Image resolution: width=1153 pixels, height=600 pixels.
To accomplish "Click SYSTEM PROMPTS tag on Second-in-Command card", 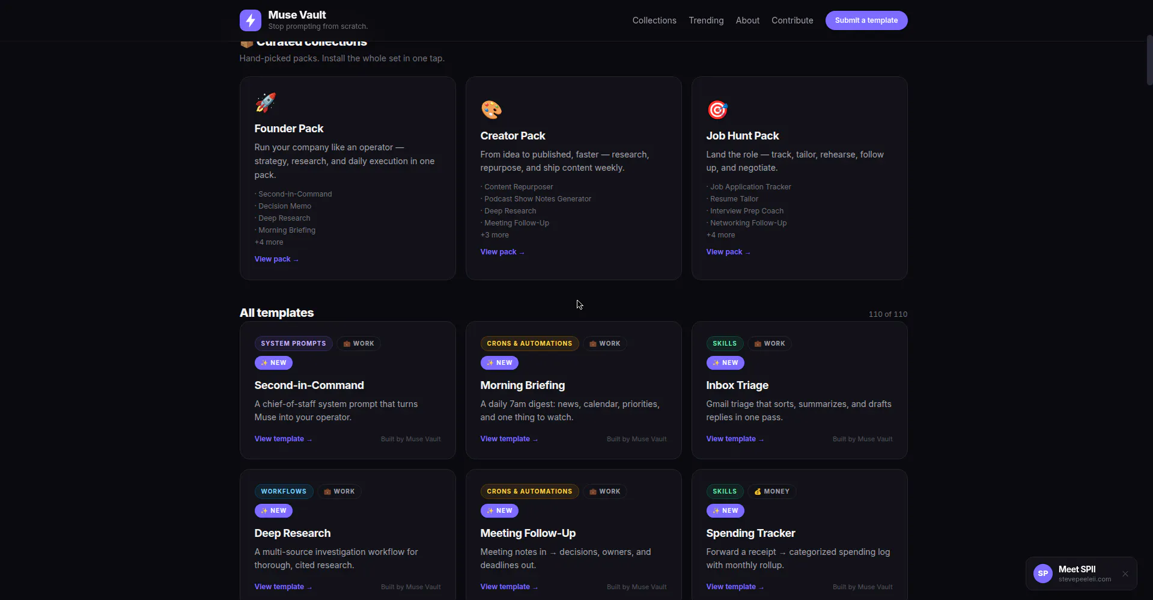I will click(293, 343).
